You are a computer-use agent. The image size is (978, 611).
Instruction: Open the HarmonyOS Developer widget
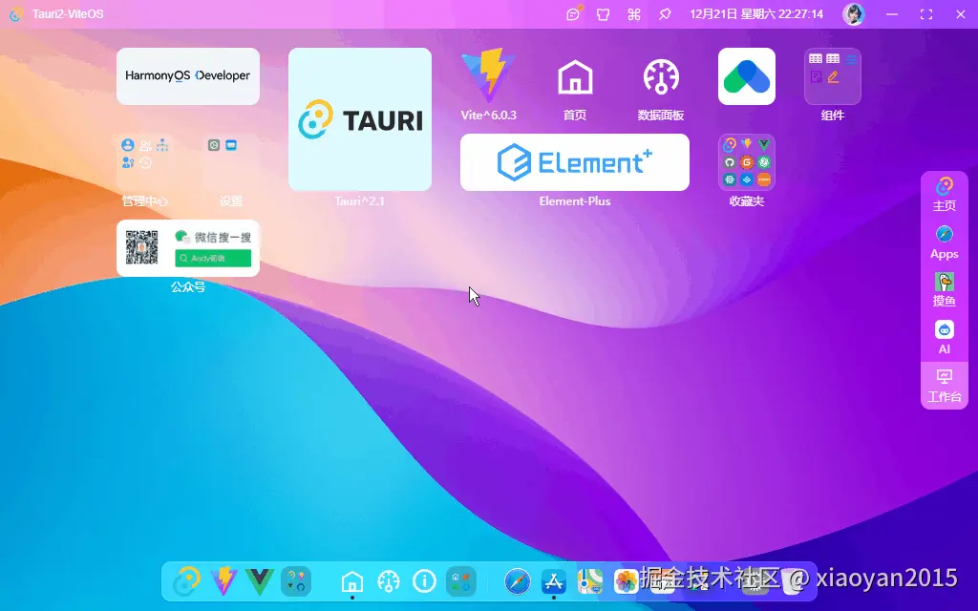(188, 76)
